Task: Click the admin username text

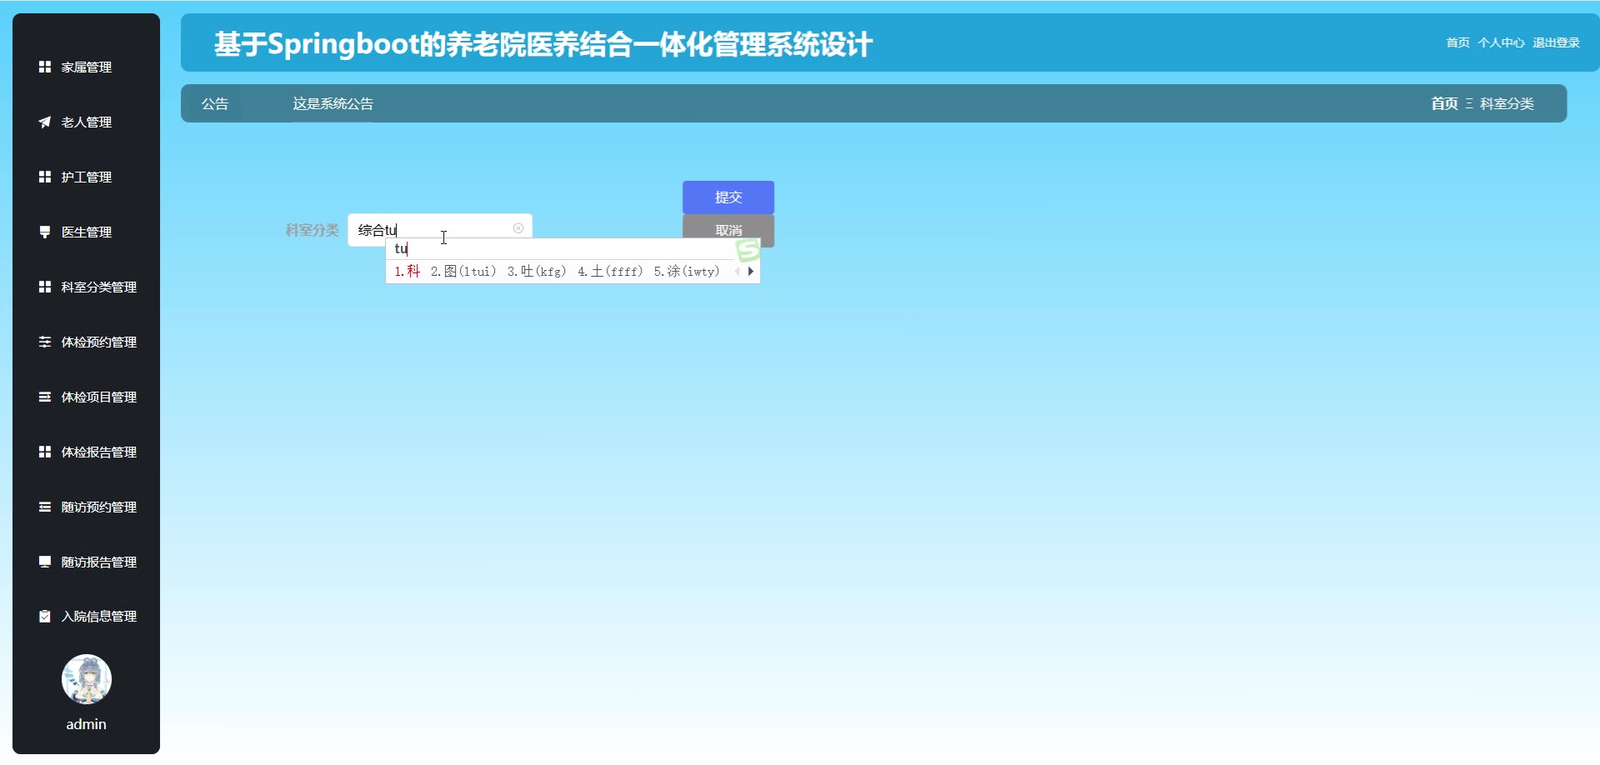Action: coord(87,724)
